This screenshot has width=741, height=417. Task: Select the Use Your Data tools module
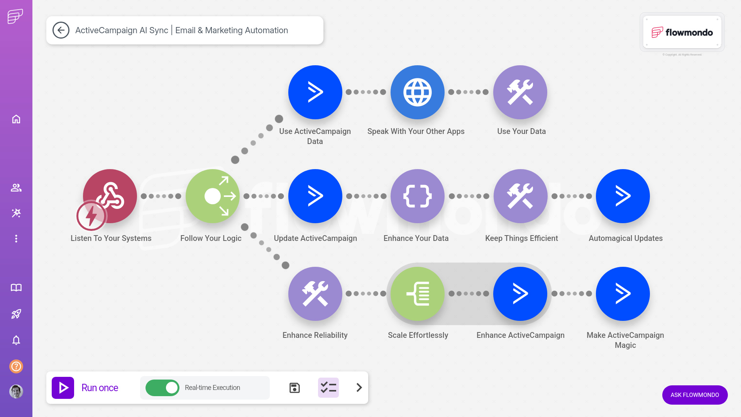(520, 92)
